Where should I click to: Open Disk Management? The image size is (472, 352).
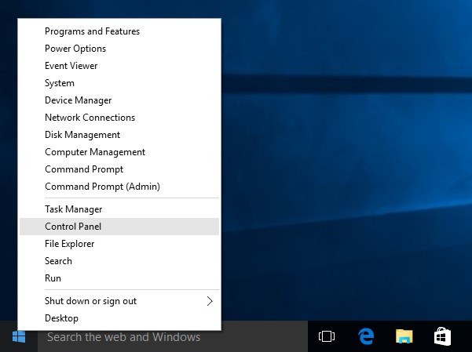(x=119, y=135)
